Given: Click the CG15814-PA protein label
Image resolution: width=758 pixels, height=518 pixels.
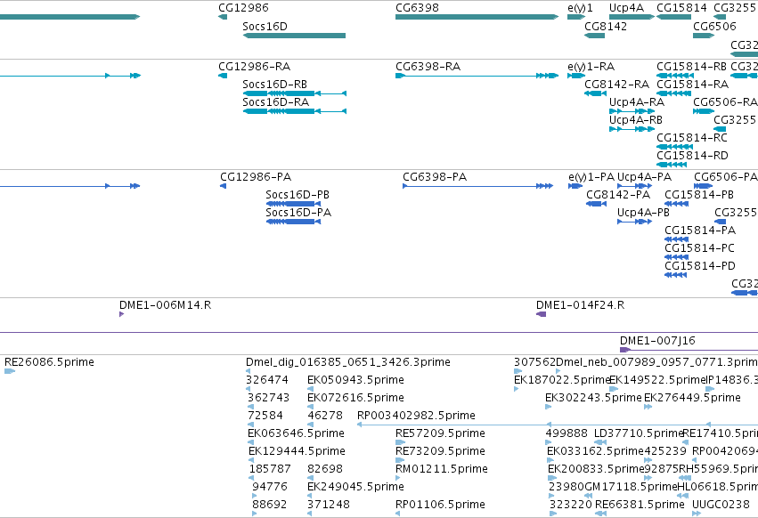Looking at the screenshot, I should click(x=700, y=231).
